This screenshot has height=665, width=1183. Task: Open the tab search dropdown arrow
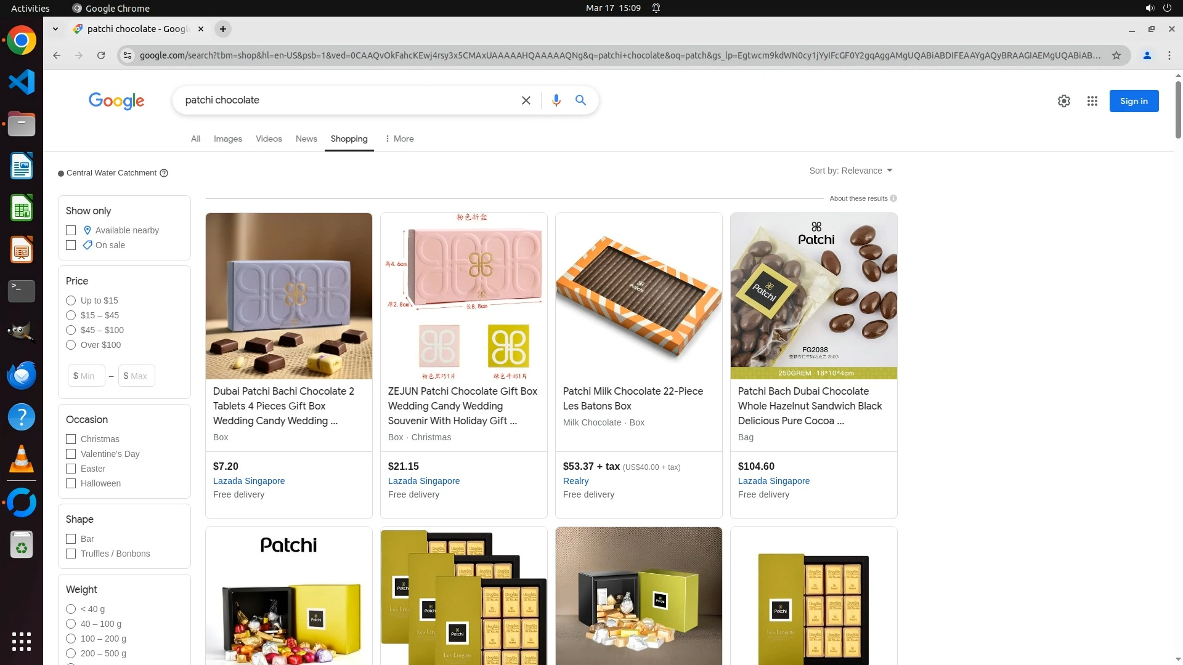coord(55,29)
